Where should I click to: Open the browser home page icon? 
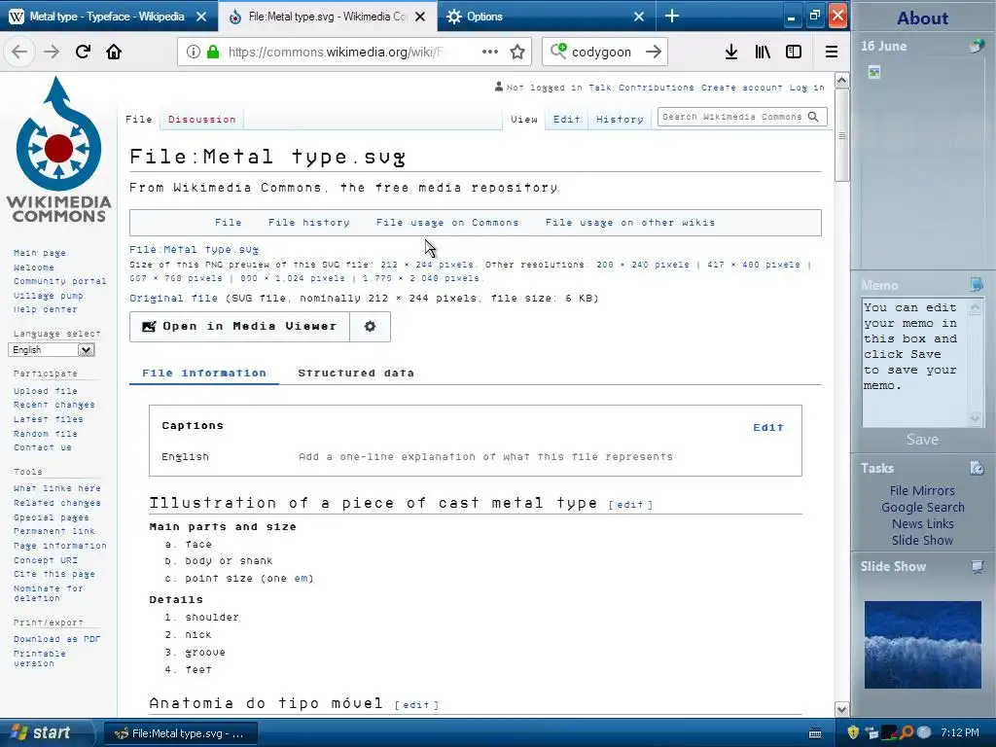[x=114, y=52]
